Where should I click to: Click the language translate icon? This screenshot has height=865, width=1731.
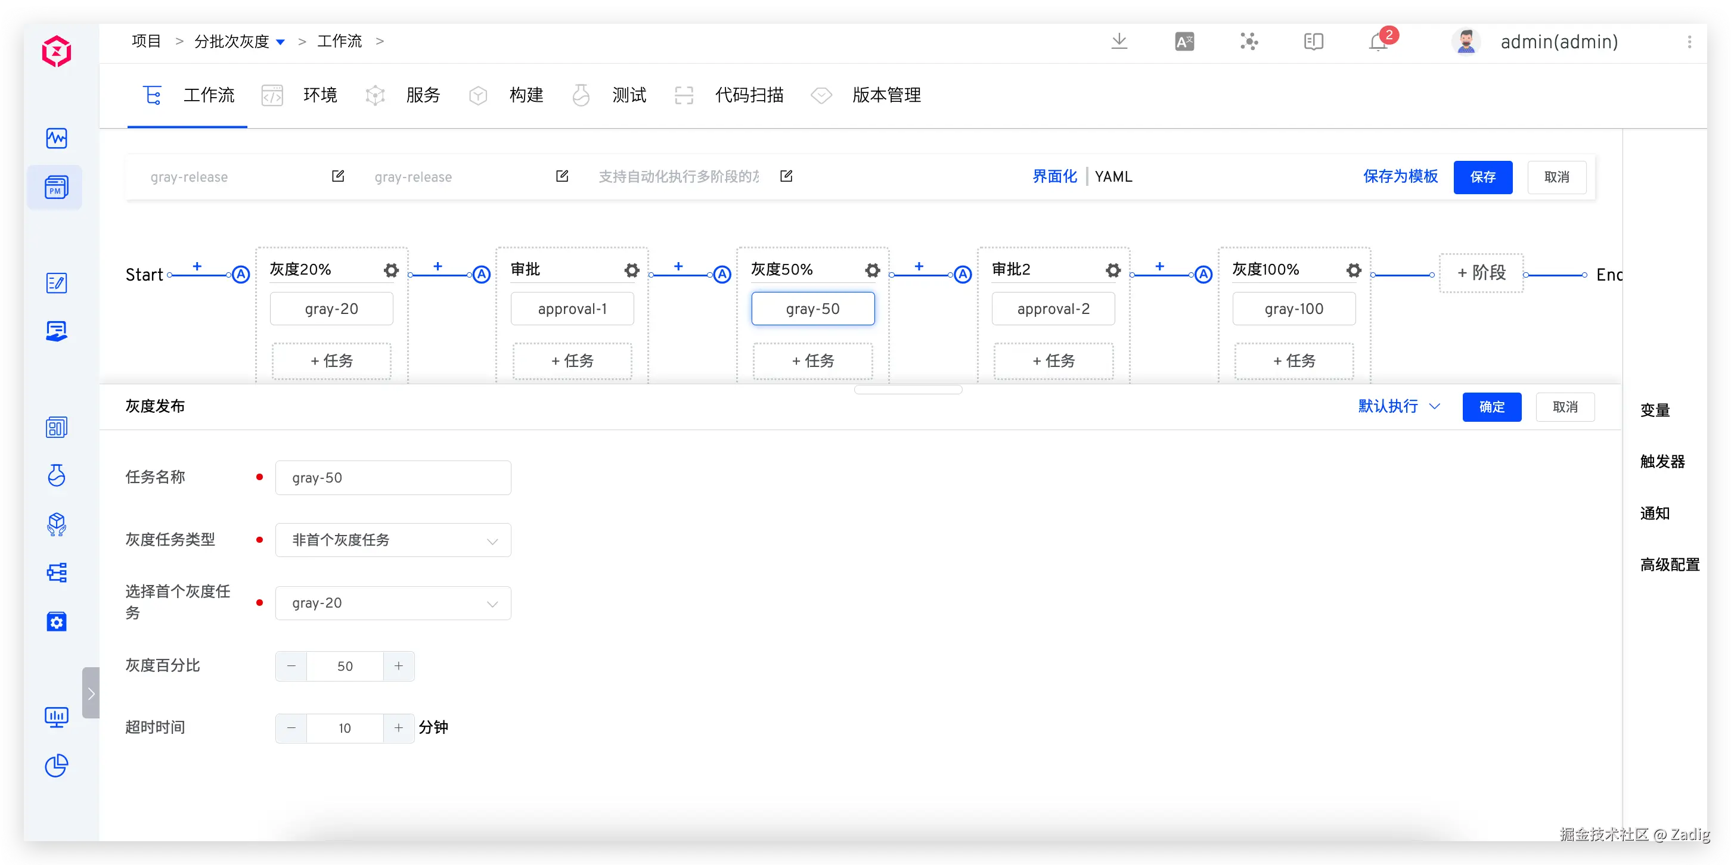point(1184,42)
